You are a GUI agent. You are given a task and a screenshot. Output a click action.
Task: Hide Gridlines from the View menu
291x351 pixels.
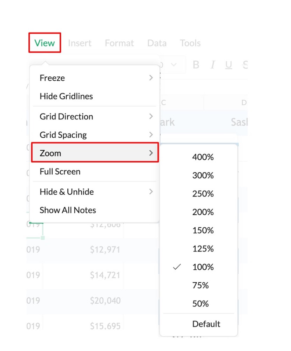[66, 96]
